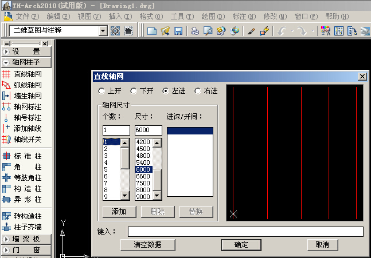Select the 标准柱 column tool icon
371x258 pixels.
[x=6, y=156]
